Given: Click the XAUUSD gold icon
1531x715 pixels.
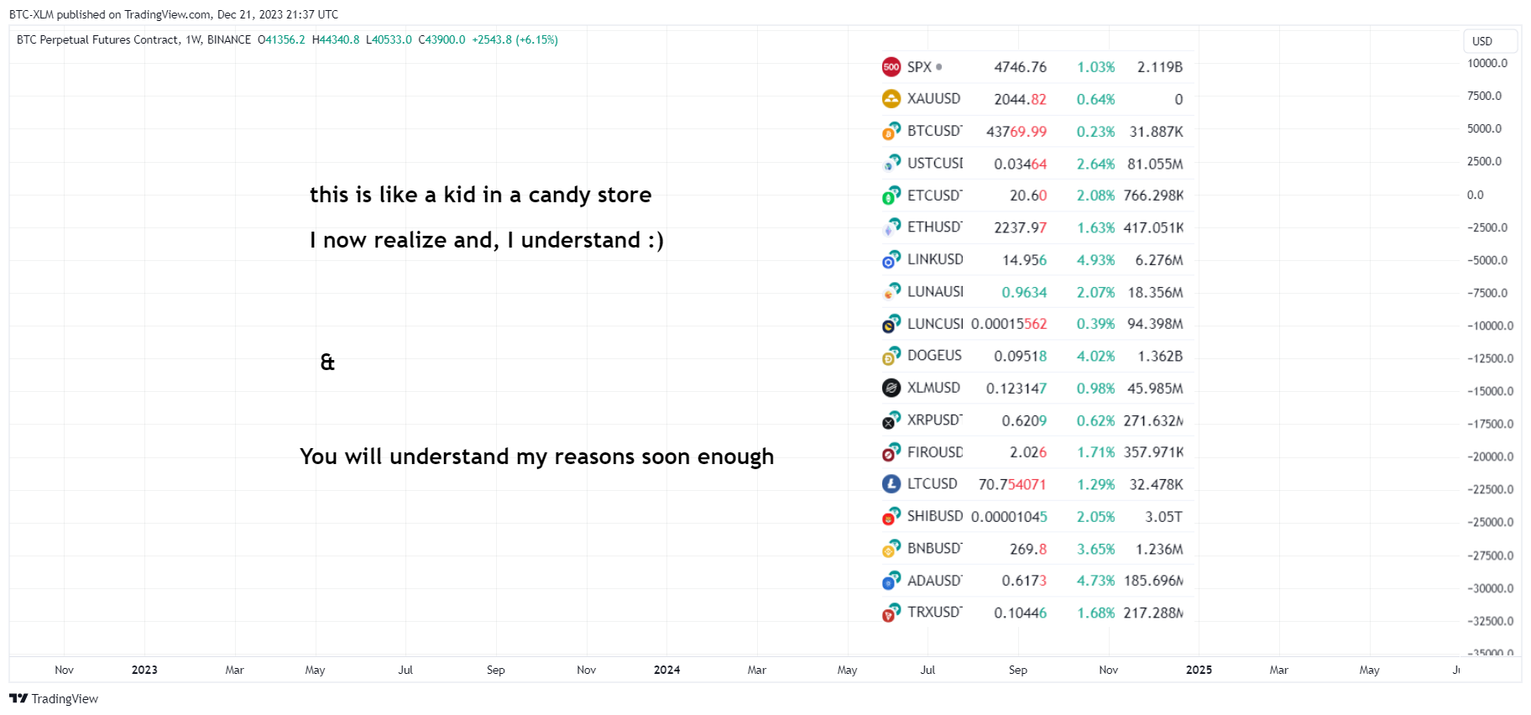Looking at the screenshot, I should click(891, 99).
